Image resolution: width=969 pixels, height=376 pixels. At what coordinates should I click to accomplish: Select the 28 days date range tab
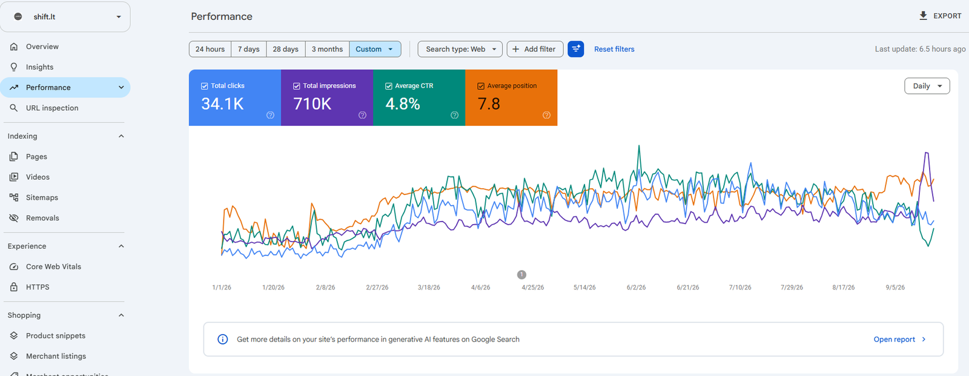[285, 49]
